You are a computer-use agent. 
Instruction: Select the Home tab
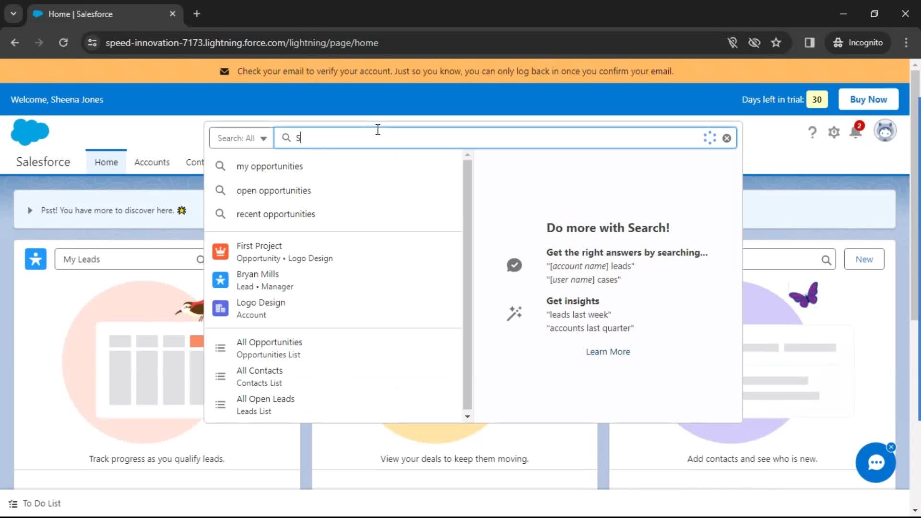[x=106, y=162]
